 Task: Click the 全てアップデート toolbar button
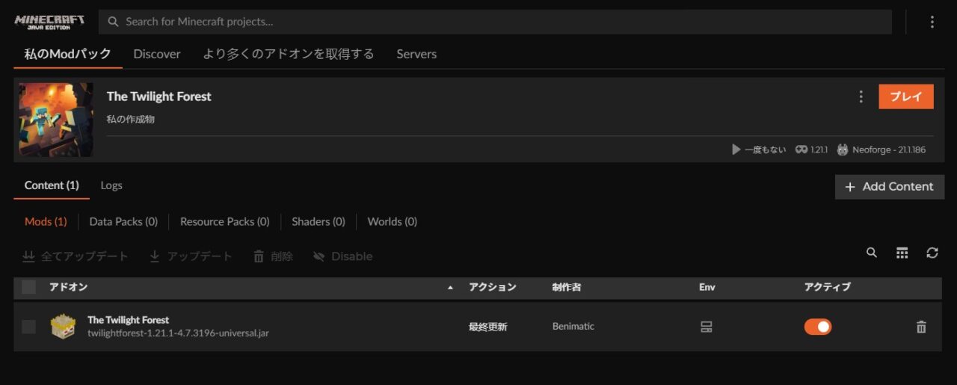click(75, 256)
